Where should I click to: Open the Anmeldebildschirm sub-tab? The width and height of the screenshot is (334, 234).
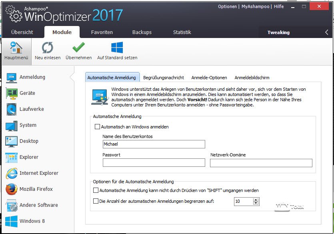(252, 78)
